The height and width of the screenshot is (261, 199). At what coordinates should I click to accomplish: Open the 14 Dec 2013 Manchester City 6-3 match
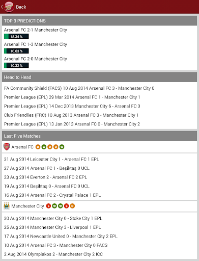(72, 106)
